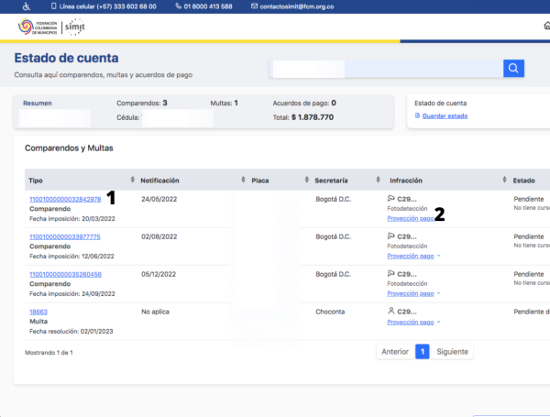Viewport: 550px width, 417px height.
Task: Click the No aplica cell
Action: point(155,312)
